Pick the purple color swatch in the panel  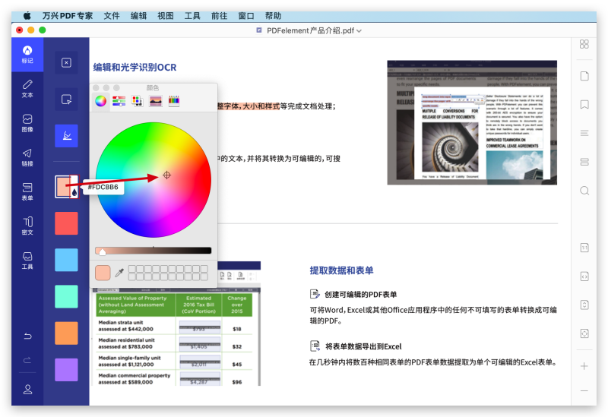66,370
